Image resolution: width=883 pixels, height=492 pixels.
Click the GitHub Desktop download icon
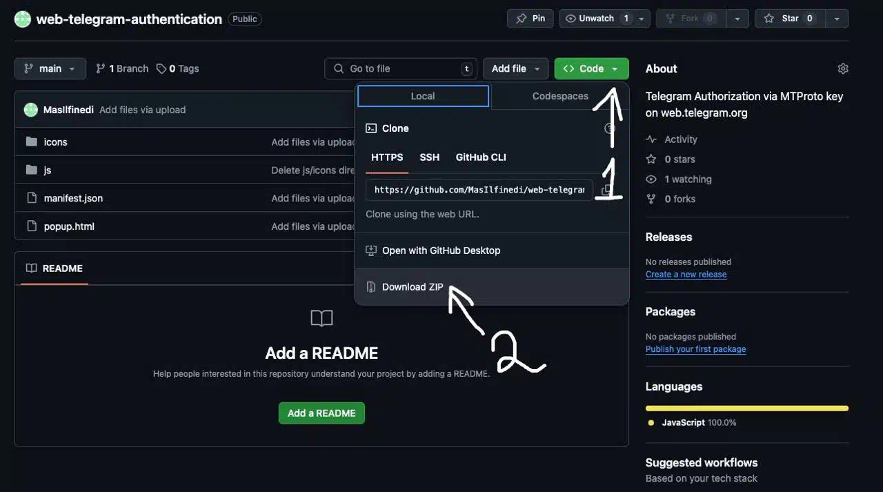point(371,250)
